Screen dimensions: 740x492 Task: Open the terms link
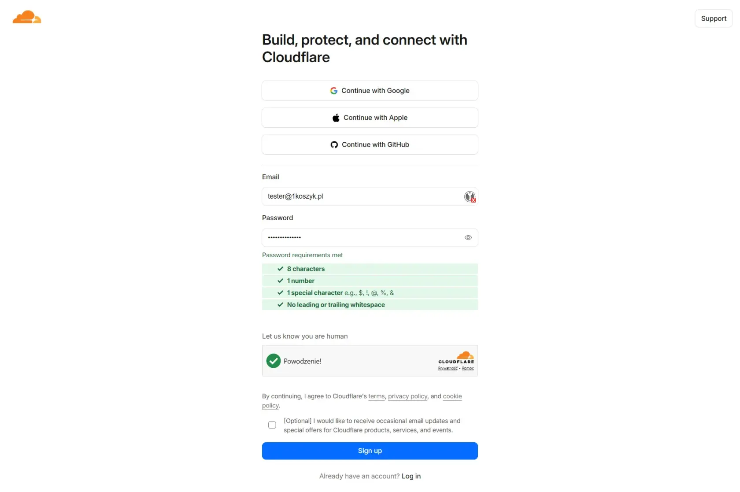(376, 396)
